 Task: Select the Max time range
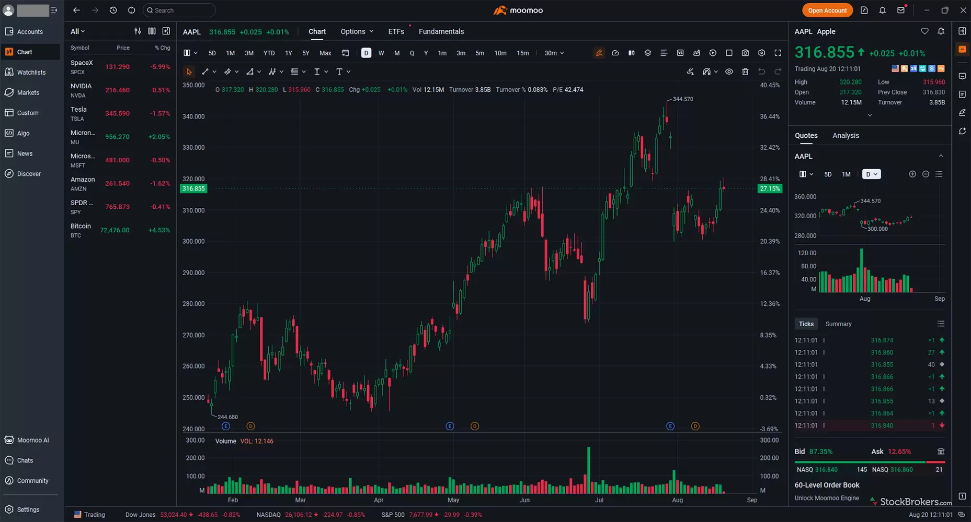[x=325, y=53]
